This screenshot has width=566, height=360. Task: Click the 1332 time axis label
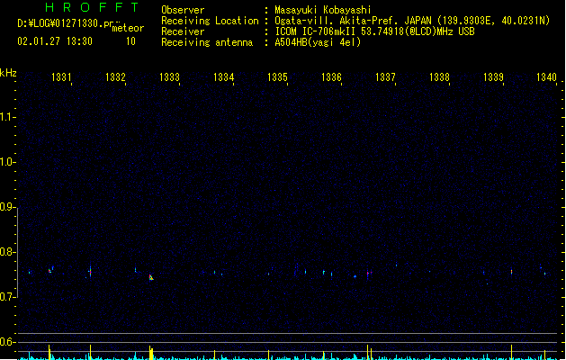pos(115,76)
